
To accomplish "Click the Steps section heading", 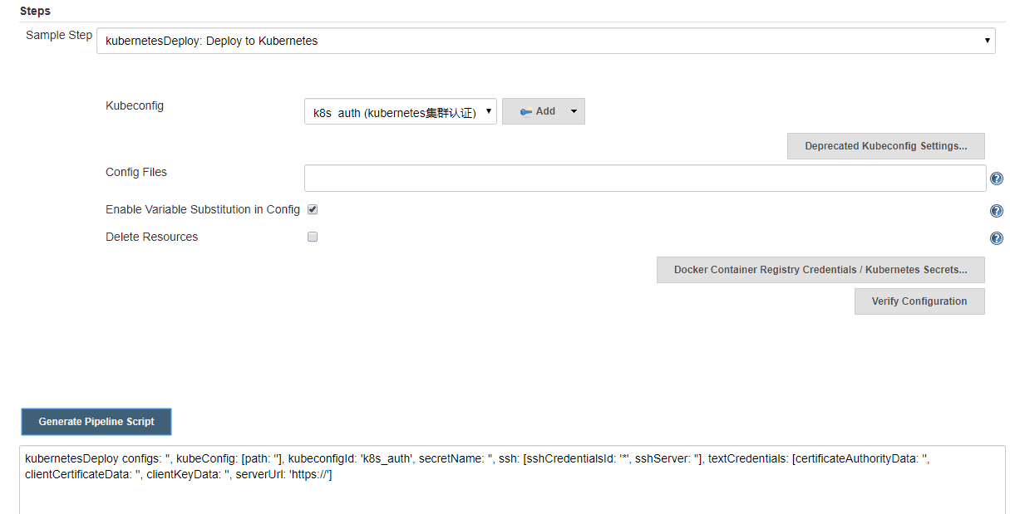I will [35, 11].
